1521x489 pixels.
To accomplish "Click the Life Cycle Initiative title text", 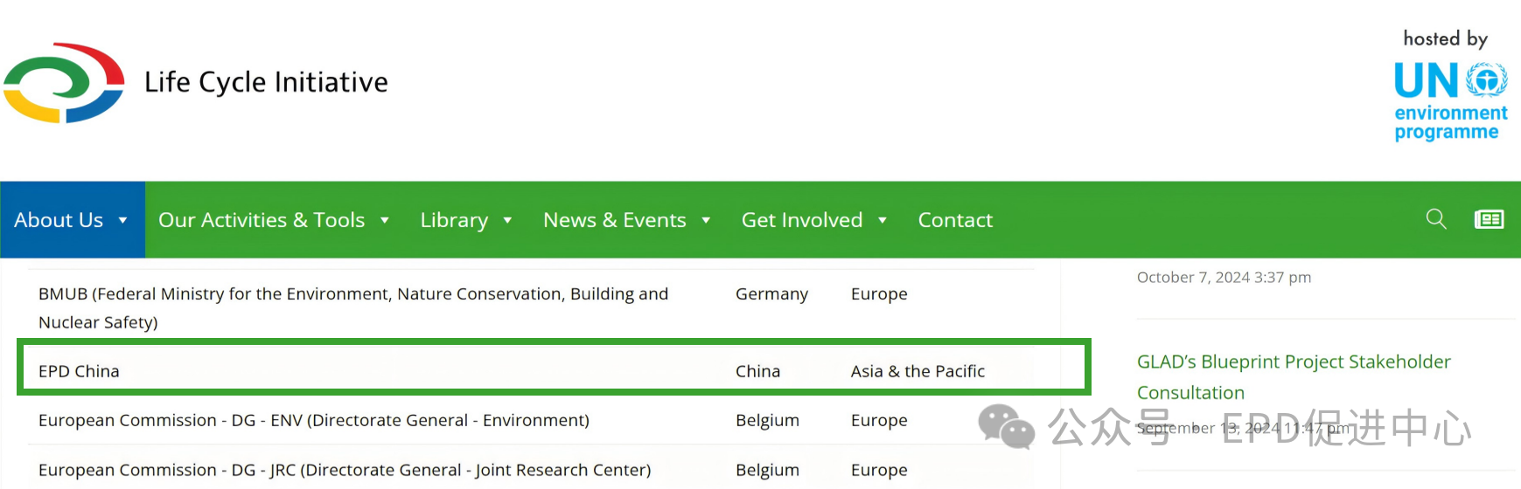I will pyautogui.click(x=266, y=82).
